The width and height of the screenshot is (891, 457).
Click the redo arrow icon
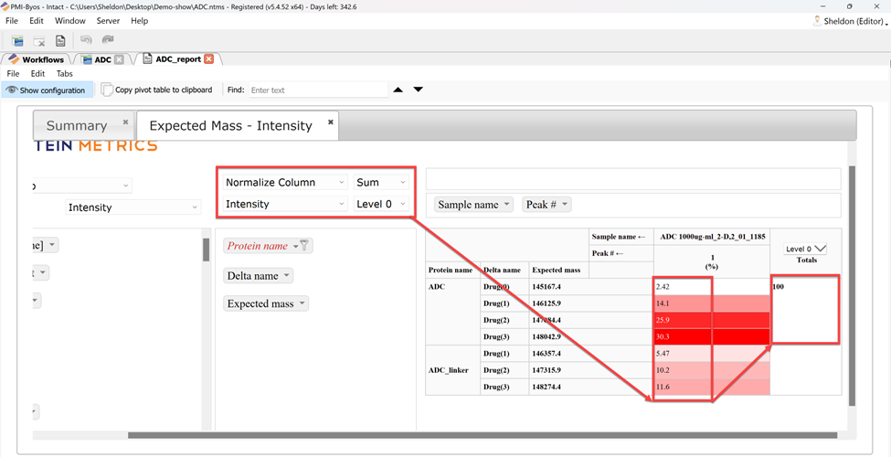(107, 41)
